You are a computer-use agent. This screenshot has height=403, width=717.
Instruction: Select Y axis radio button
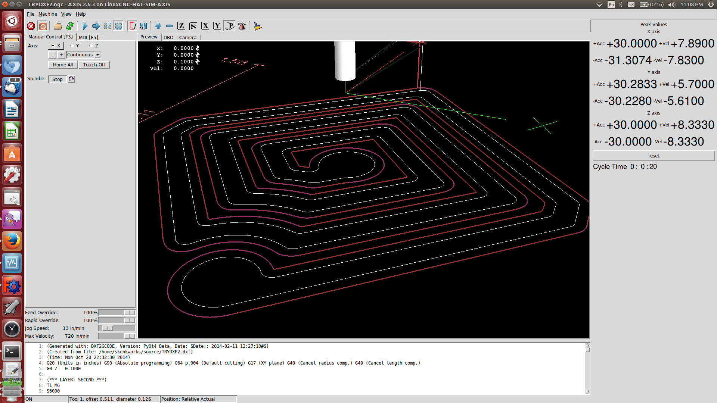(75, 46)
